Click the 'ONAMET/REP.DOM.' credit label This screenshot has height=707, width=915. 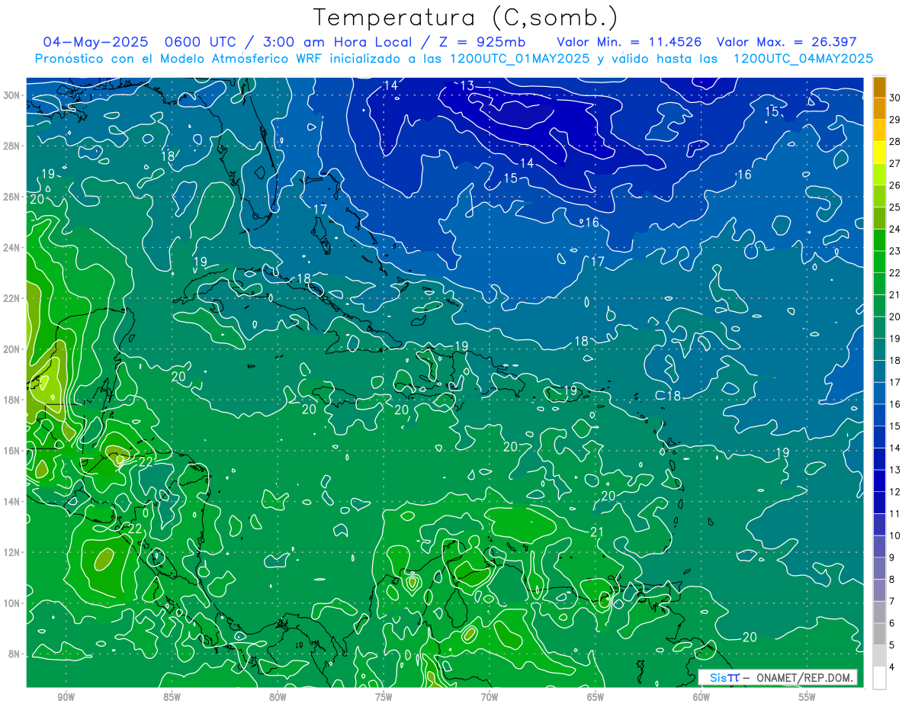pos(803,677)
